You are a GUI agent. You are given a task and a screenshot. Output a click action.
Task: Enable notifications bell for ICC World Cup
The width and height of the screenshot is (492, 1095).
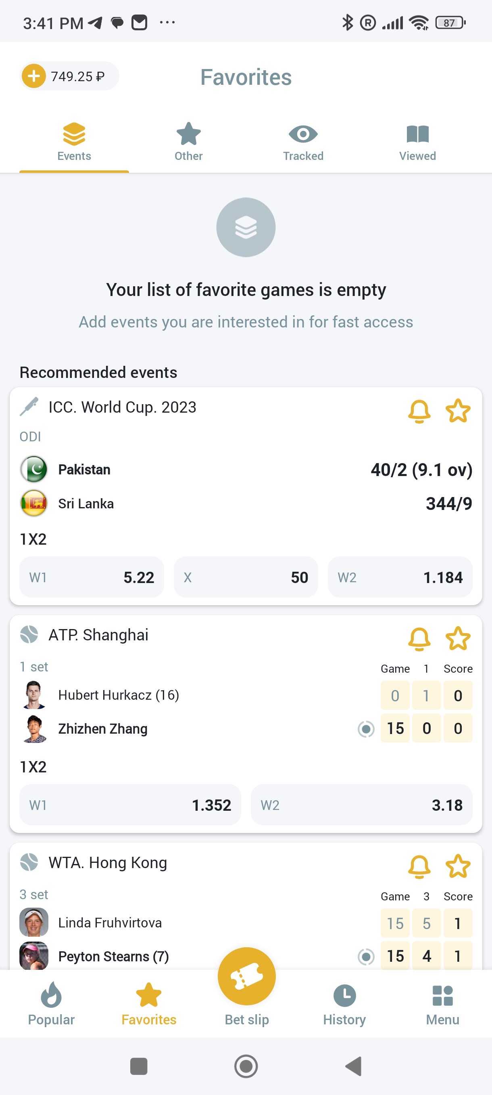419,411
